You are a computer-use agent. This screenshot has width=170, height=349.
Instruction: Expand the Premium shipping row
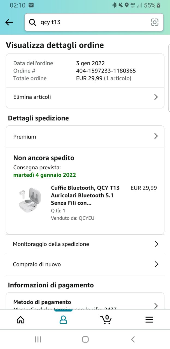156,136
